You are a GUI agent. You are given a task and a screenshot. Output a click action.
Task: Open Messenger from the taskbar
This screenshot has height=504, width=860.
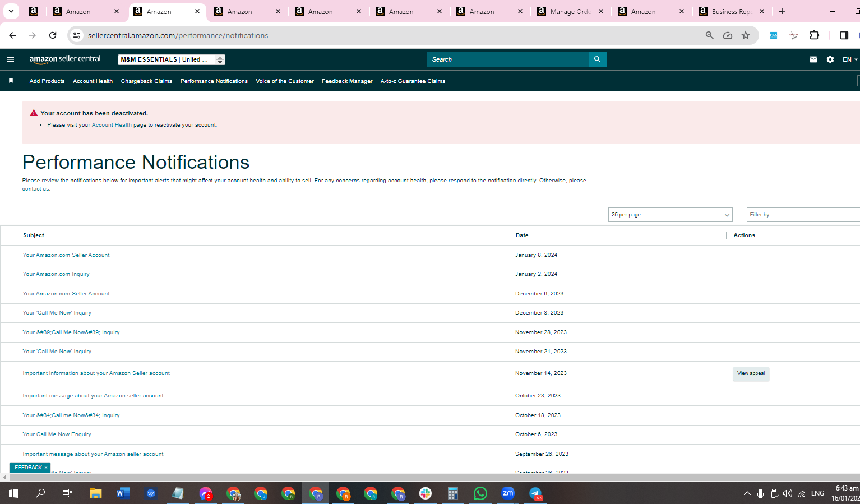206,493
